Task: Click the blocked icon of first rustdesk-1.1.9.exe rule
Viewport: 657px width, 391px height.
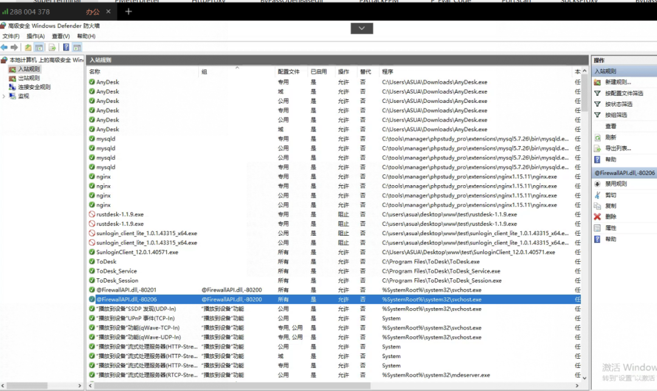Action: (x=92, y=214)
